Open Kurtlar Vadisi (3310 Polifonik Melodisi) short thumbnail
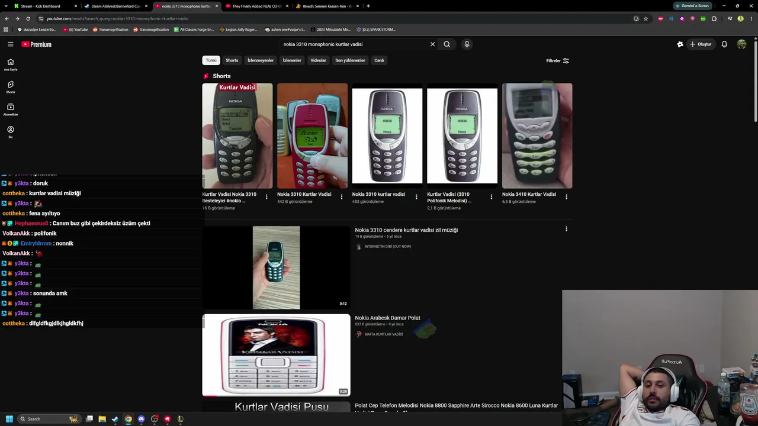 coord(462,135)
